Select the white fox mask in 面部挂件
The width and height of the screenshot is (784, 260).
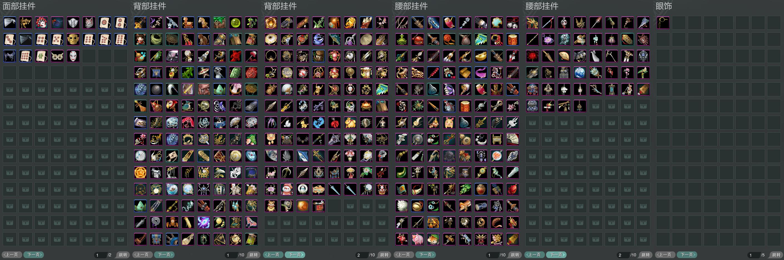89,23
